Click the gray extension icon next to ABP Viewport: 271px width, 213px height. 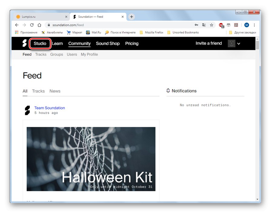point(229,25)
